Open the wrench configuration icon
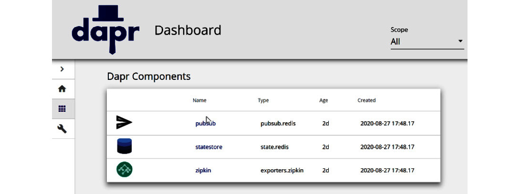The width and height of the screenshot is (520, 194). pos(62,128)
